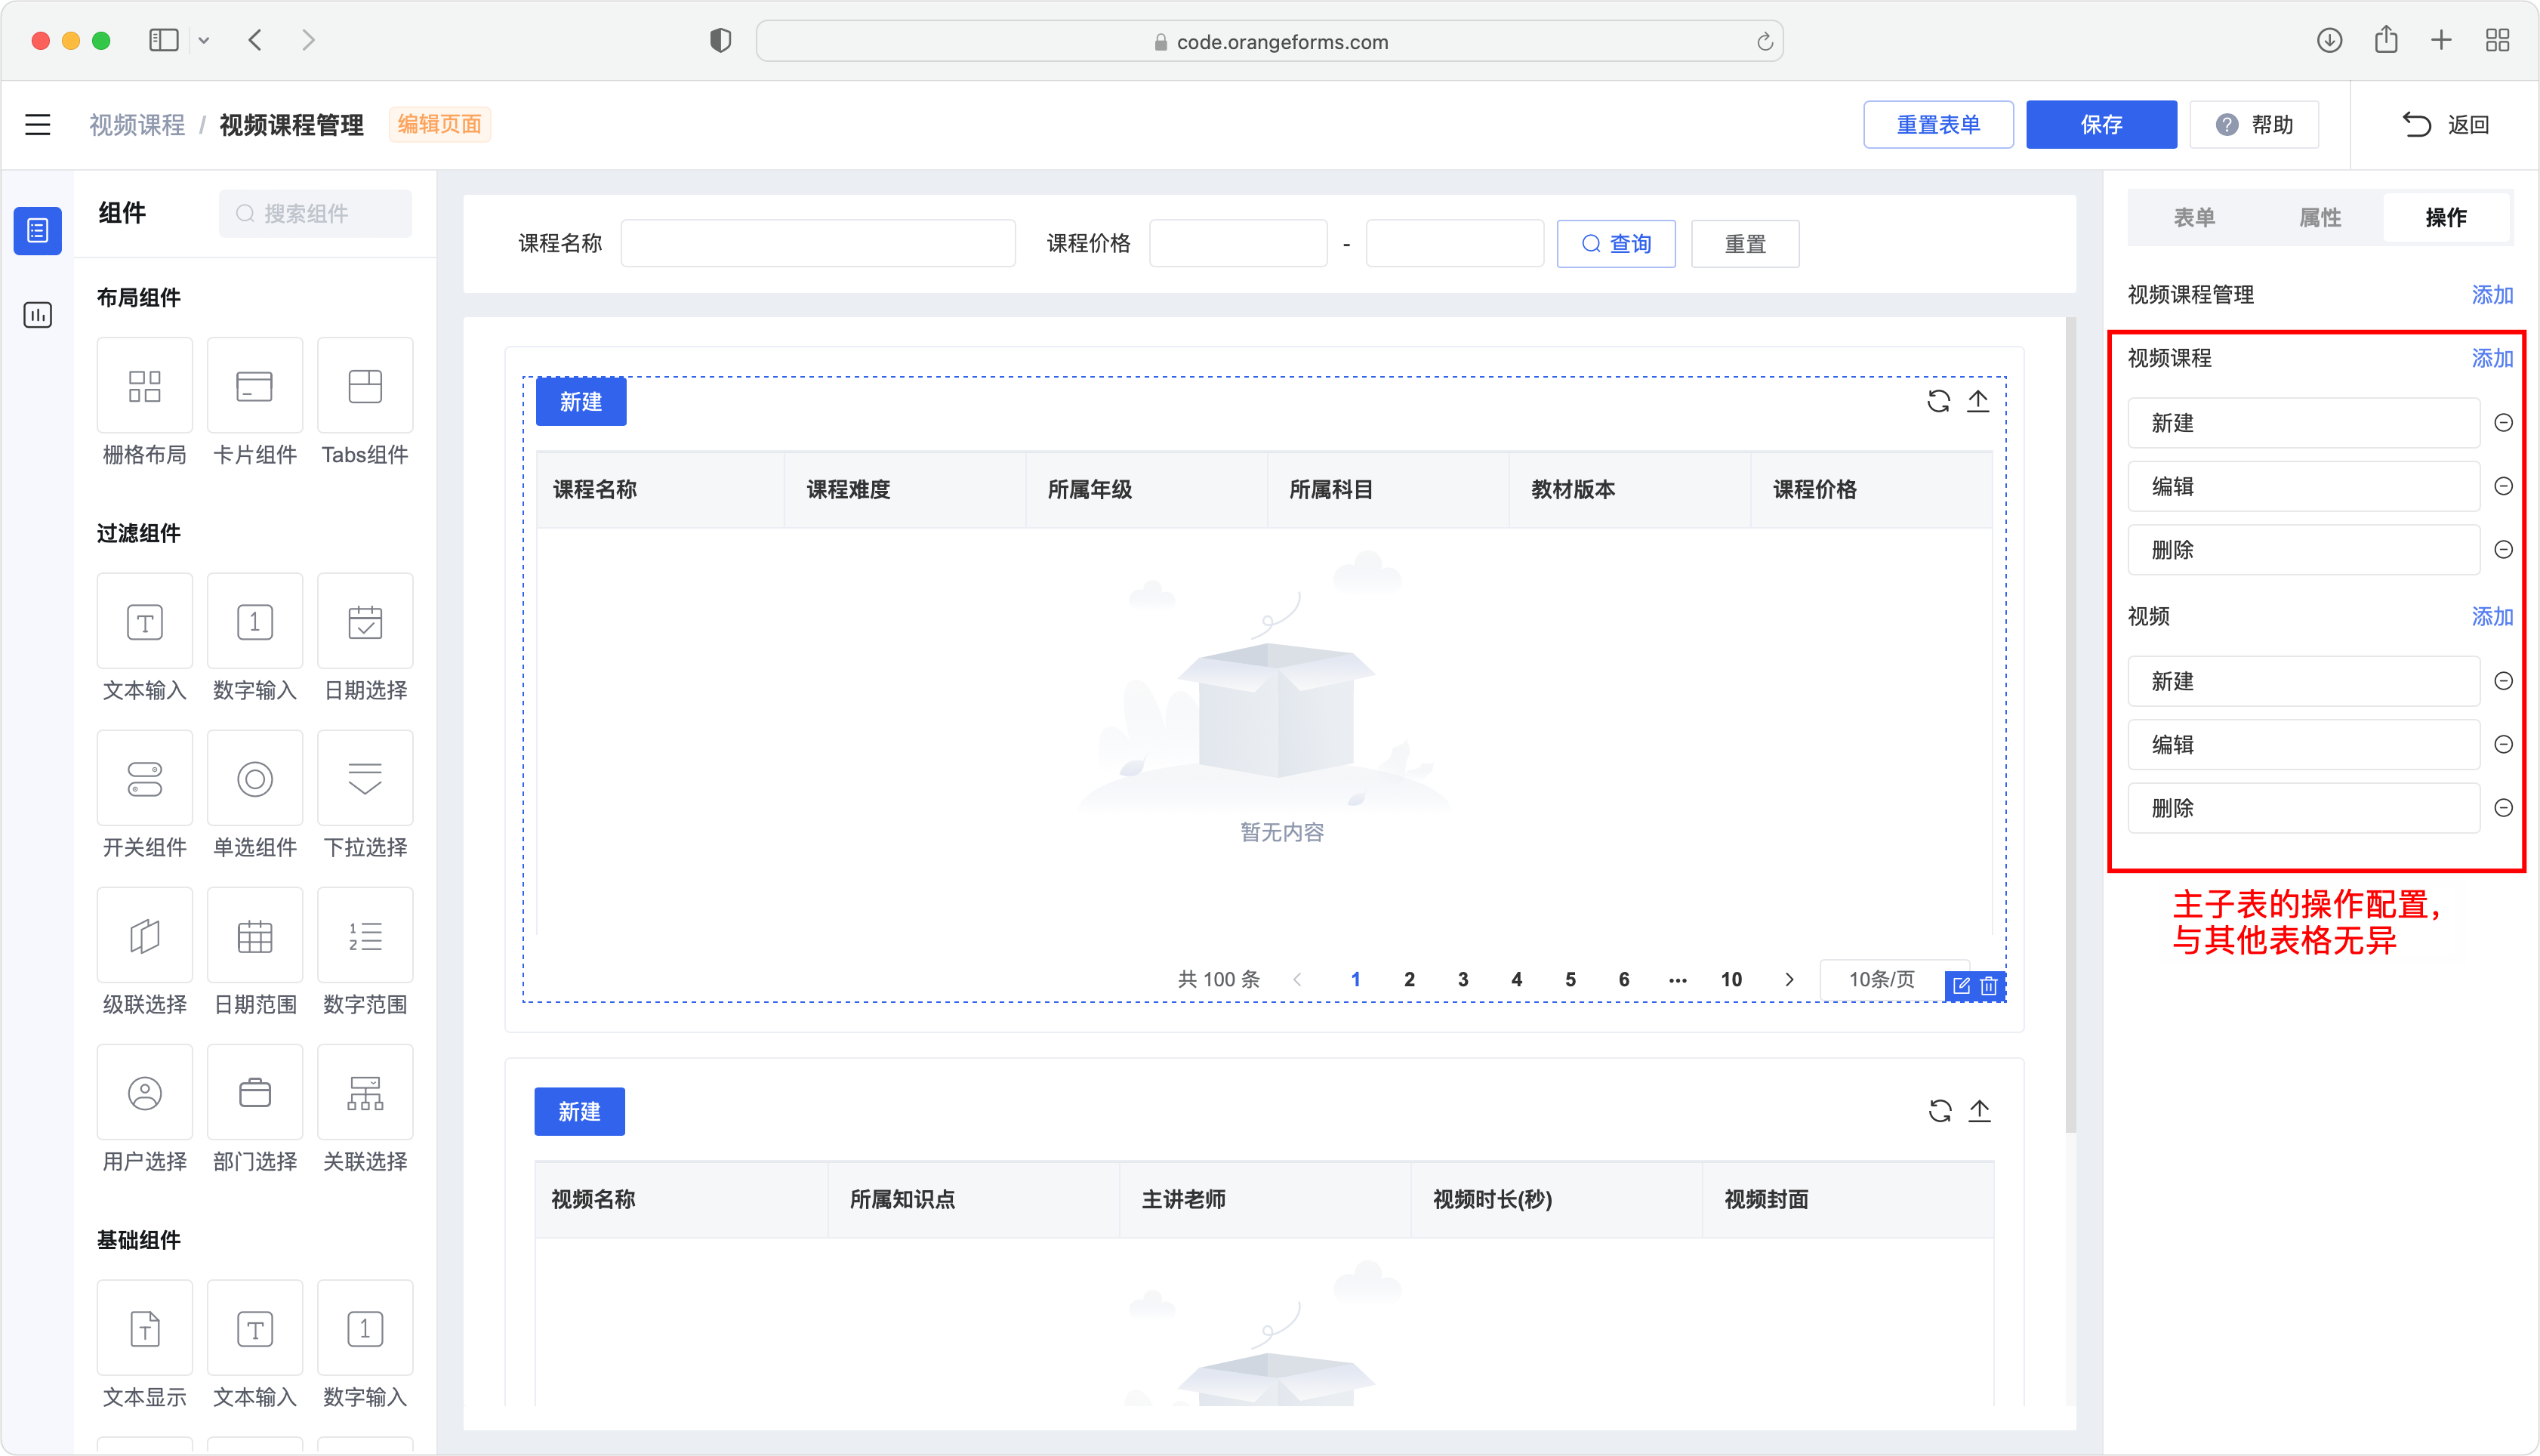Screen dimensions: 2540x1456
Task: Focus the maximum 课程价格 input
Action: (1456, 244)
